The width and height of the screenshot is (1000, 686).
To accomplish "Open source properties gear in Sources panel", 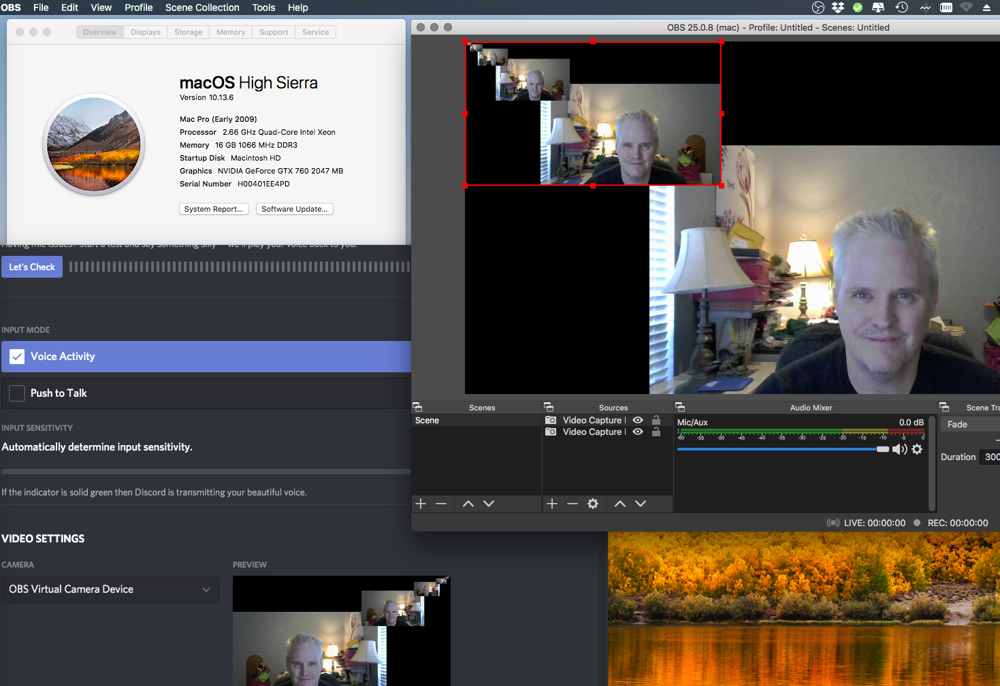I will 593,504.
